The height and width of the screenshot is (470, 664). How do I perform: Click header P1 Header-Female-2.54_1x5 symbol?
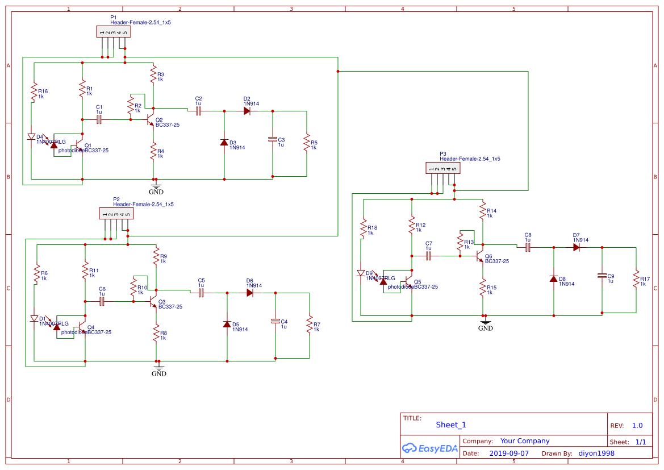click(113, 31)
